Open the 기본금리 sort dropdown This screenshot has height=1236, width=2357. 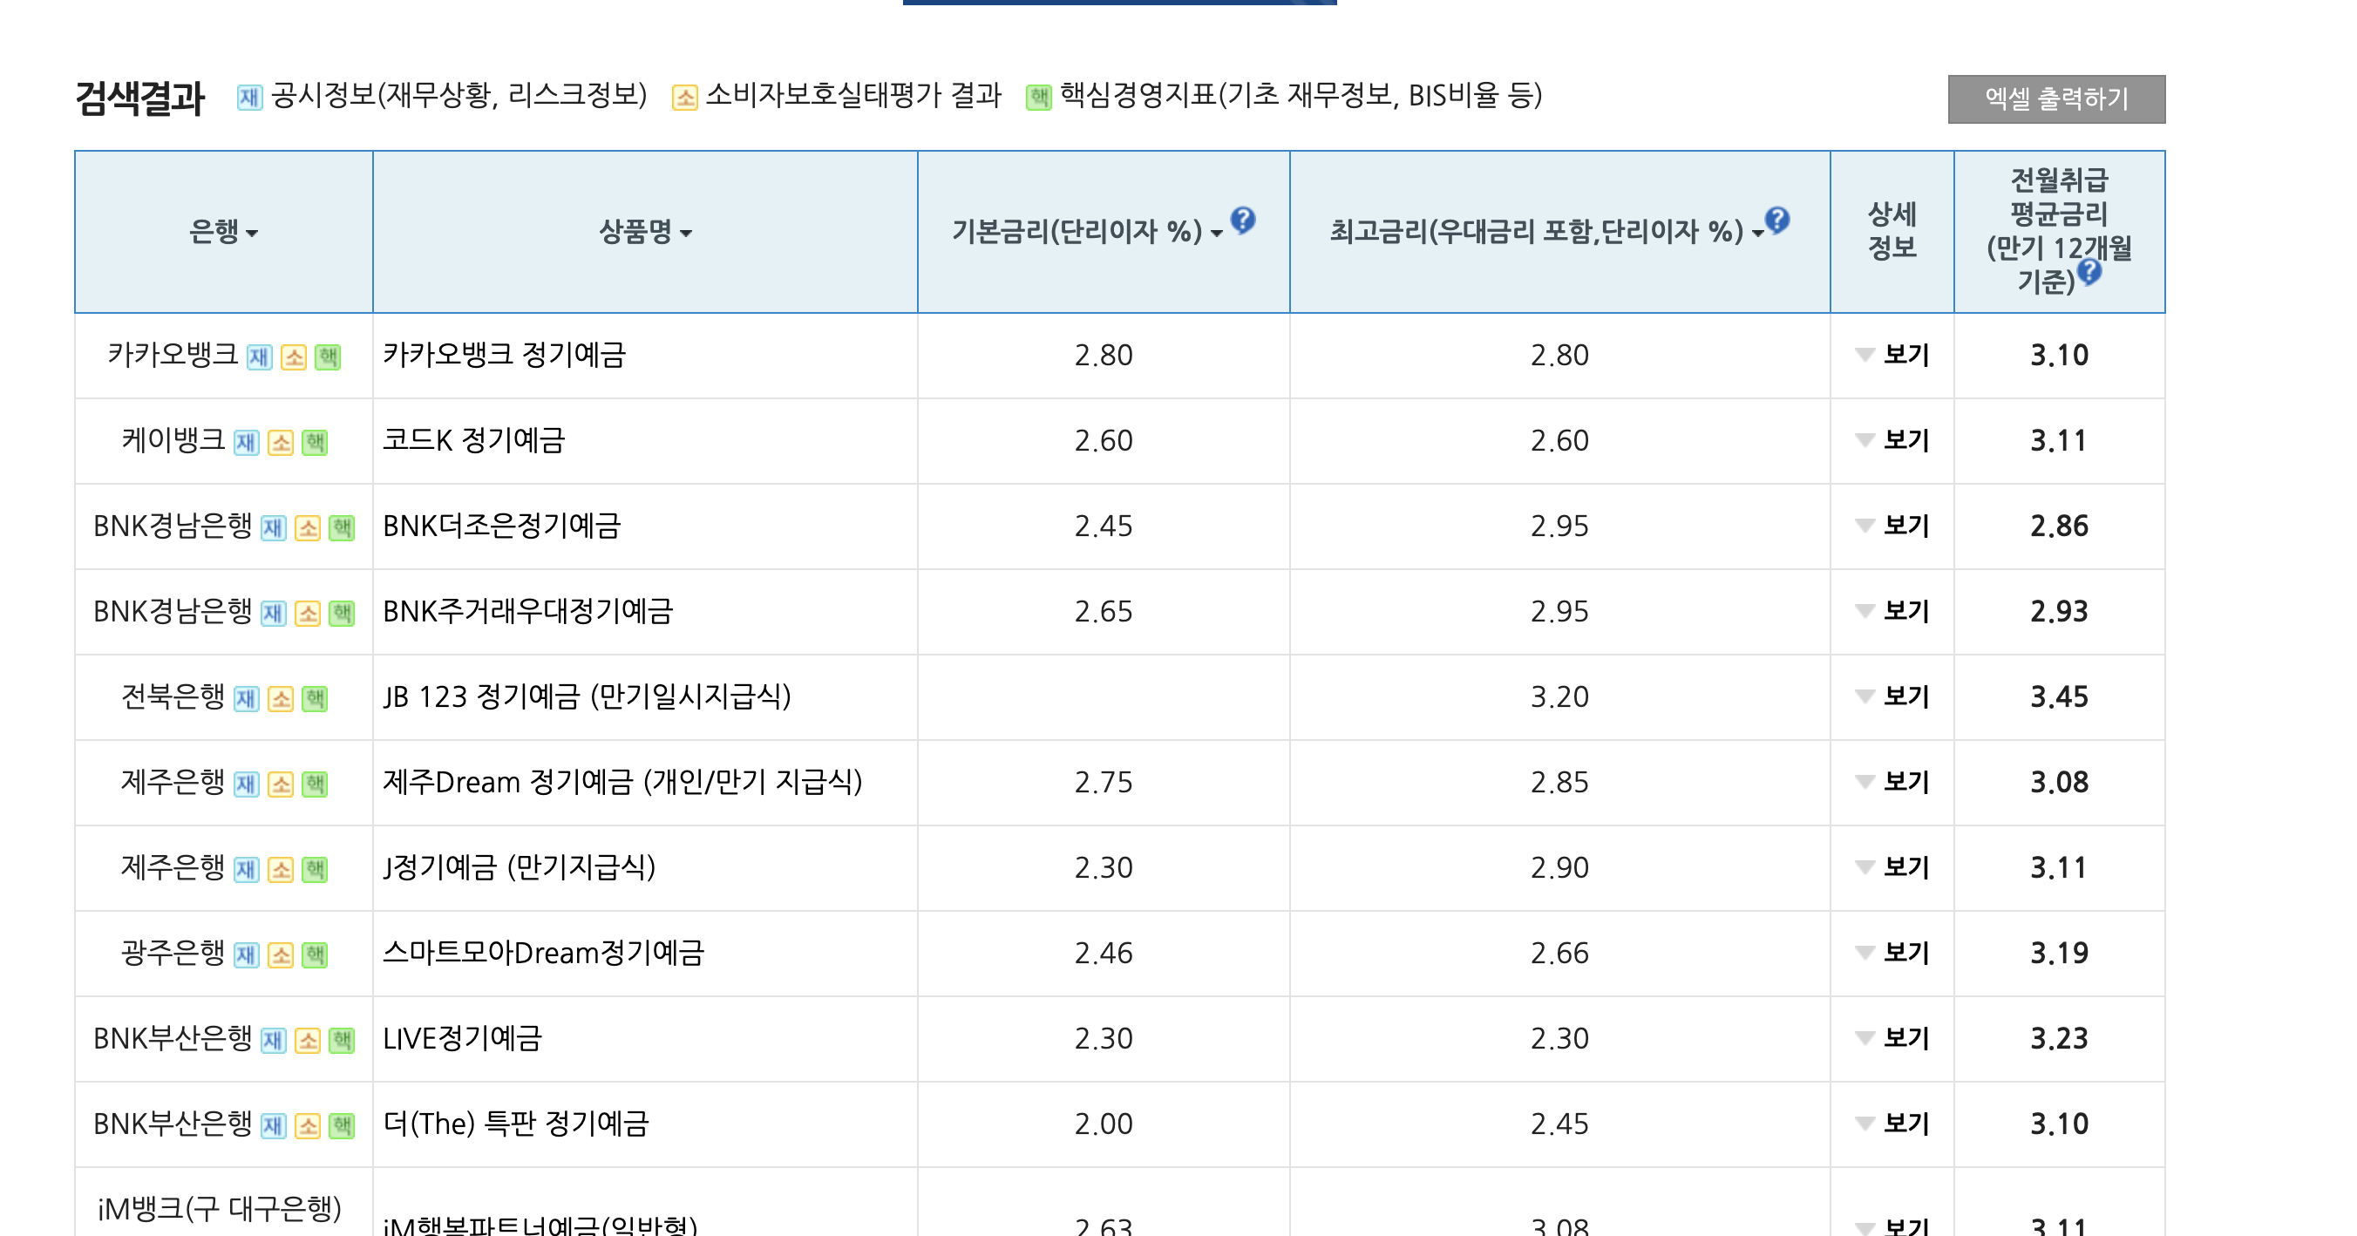[x=1217, y=234]
